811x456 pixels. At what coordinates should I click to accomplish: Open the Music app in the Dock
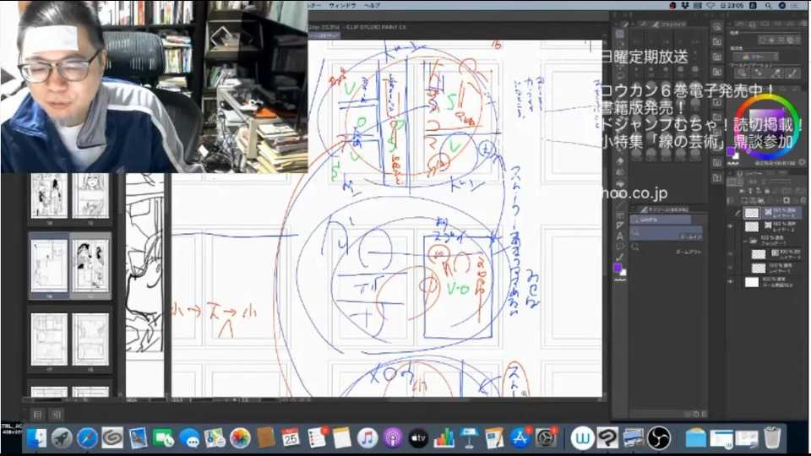coord(367,438)
